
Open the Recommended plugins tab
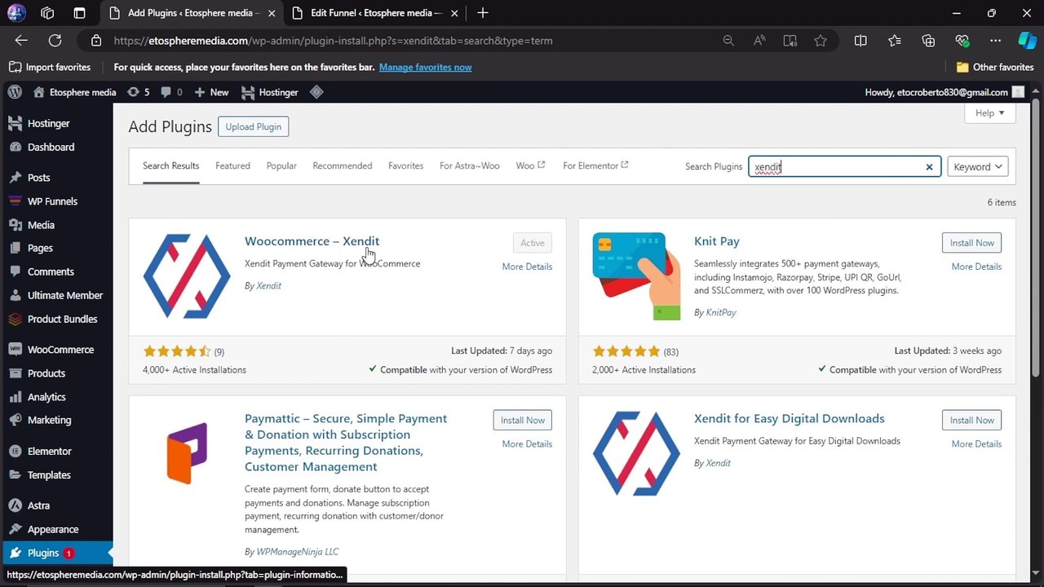pyautogui.click(x=343, y=166)
